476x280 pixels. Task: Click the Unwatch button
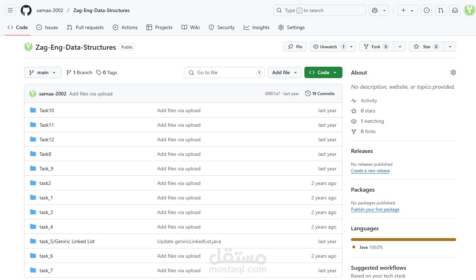point(329,46)
